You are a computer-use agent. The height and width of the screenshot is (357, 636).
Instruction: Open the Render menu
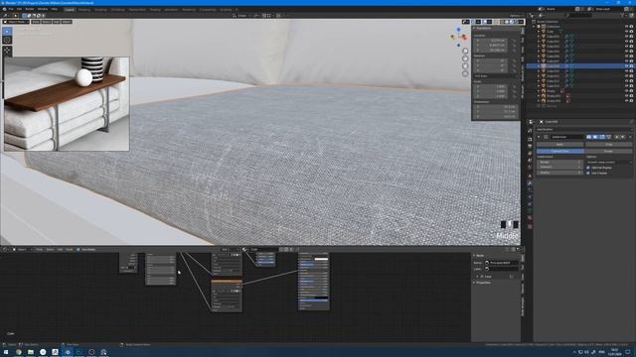click(30, 9)
